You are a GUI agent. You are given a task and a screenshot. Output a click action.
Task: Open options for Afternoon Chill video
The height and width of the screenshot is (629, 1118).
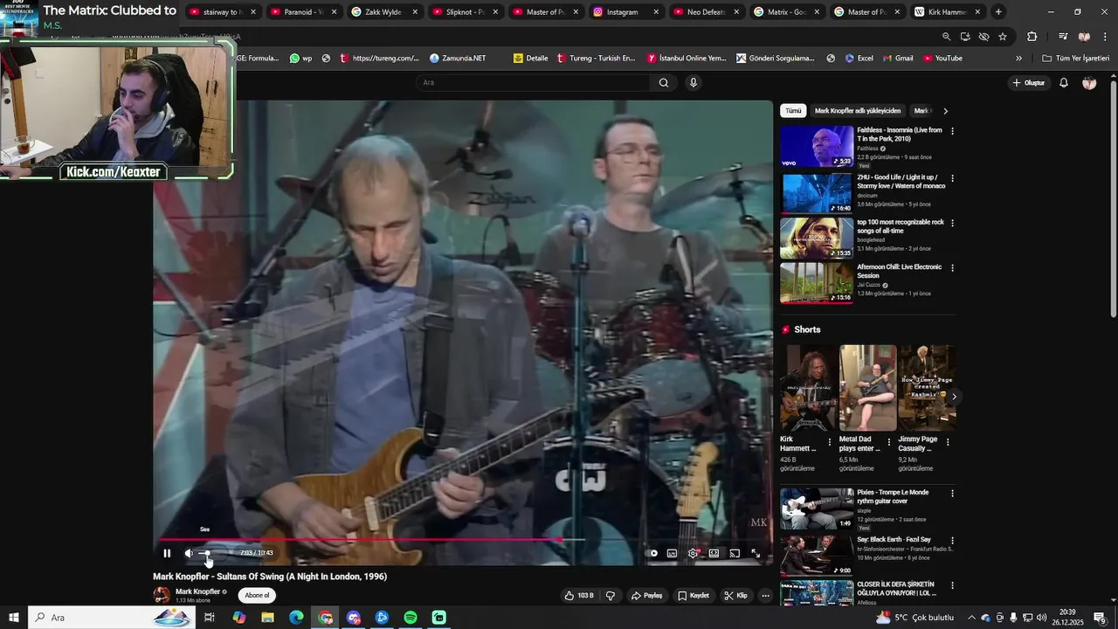(952, 267)
